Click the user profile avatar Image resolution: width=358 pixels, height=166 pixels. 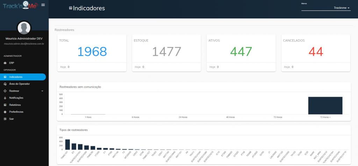[x=24, y=28]
